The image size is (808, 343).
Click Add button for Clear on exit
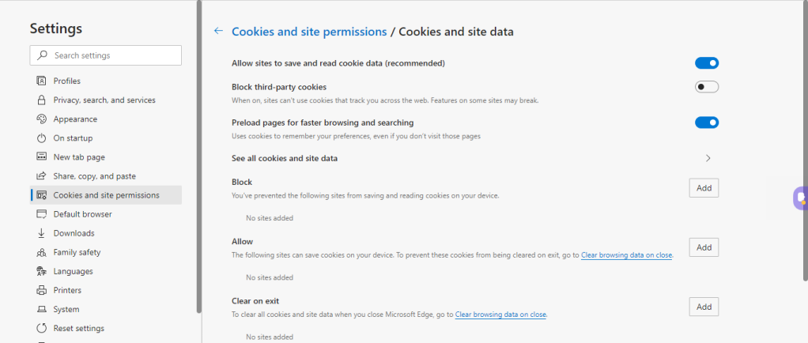click(x=704, y=307)
